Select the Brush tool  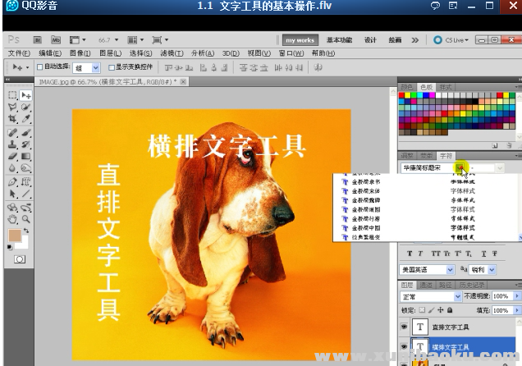(x=26, y=132)
